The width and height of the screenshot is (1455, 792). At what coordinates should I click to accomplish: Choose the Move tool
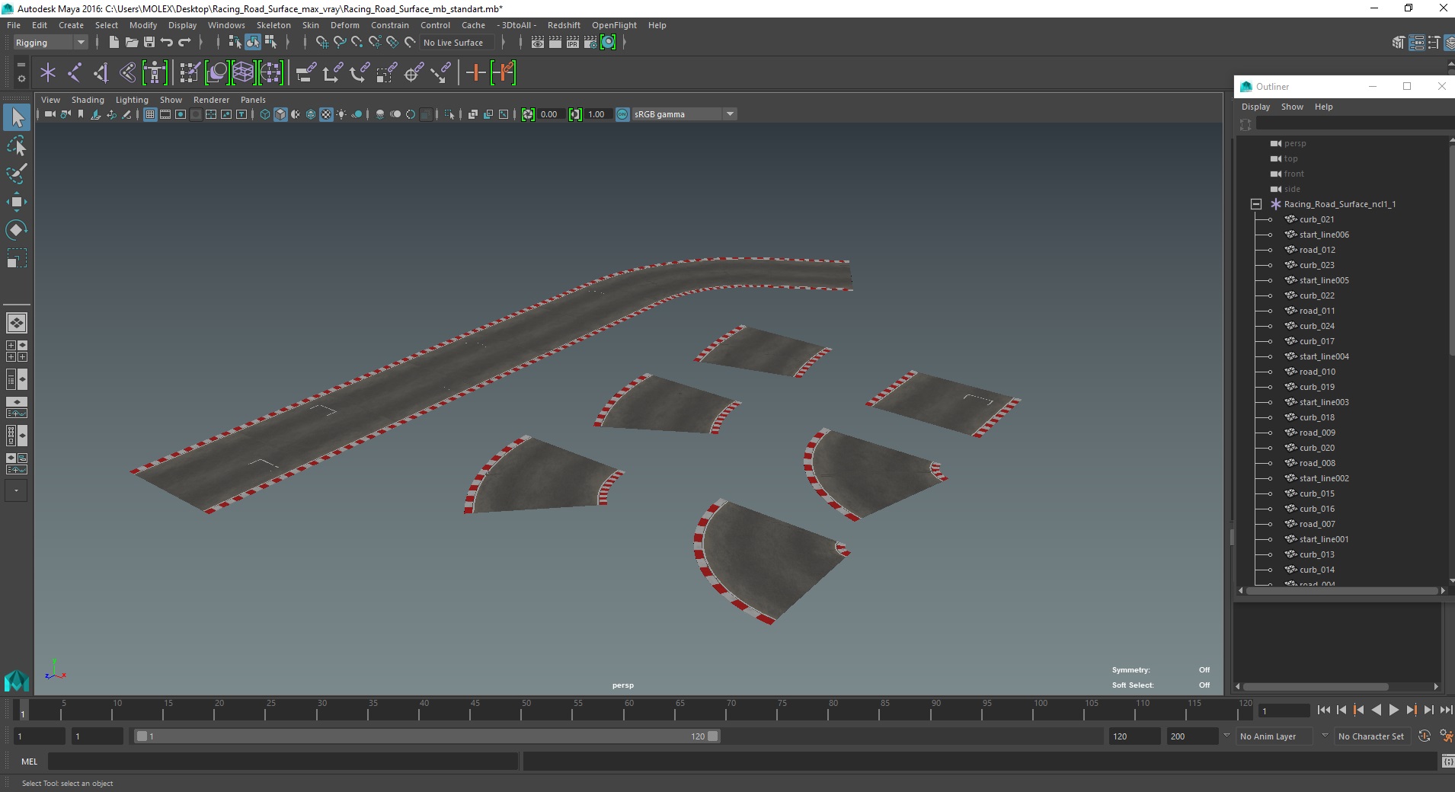tap(17, 202)
